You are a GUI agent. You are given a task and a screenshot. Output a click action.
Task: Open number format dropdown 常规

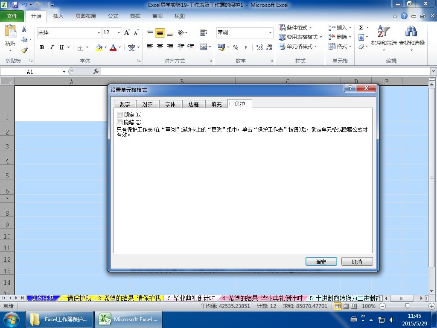click(270, 32)
